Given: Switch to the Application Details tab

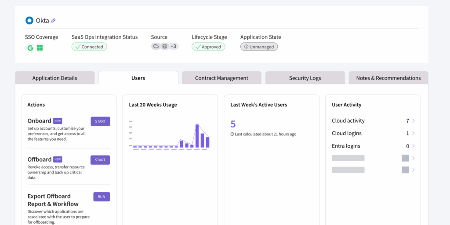Looking at the screenshot, I should (54, 78).
